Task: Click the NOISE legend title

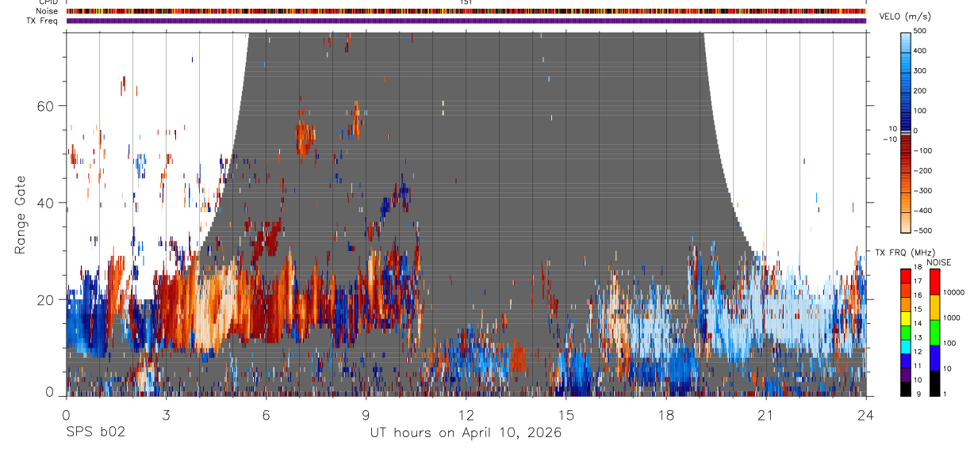Action: (941, 262)
